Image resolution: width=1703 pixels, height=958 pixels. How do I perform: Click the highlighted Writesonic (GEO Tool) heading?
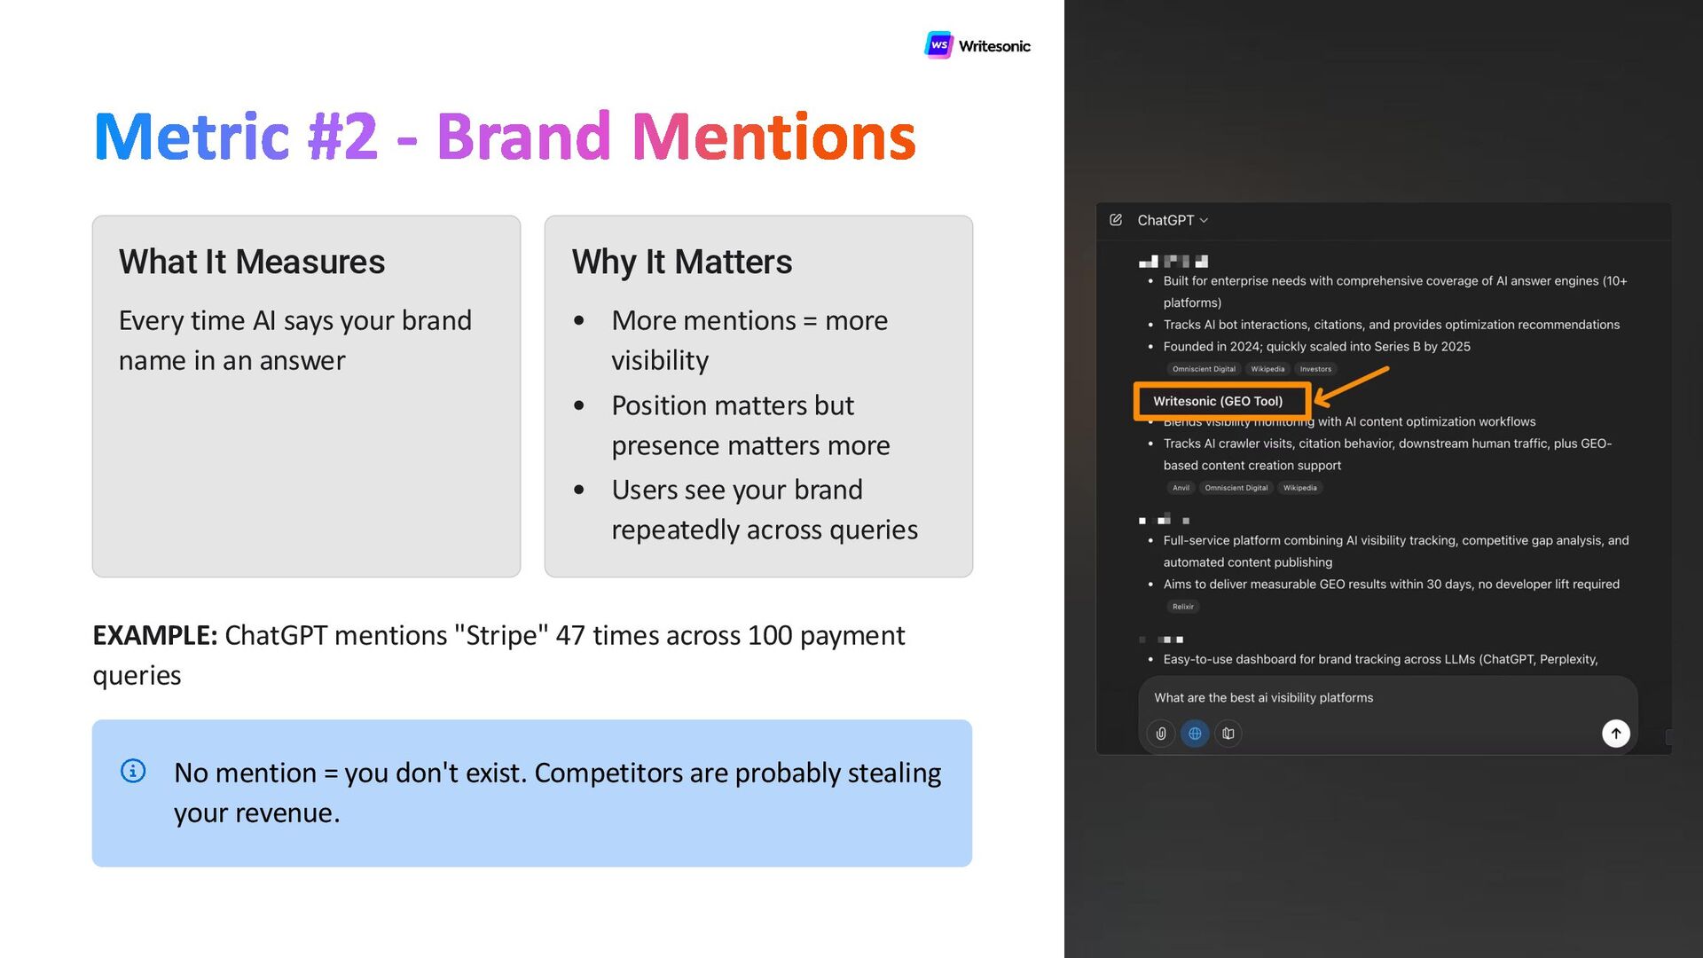point(1218,401)
